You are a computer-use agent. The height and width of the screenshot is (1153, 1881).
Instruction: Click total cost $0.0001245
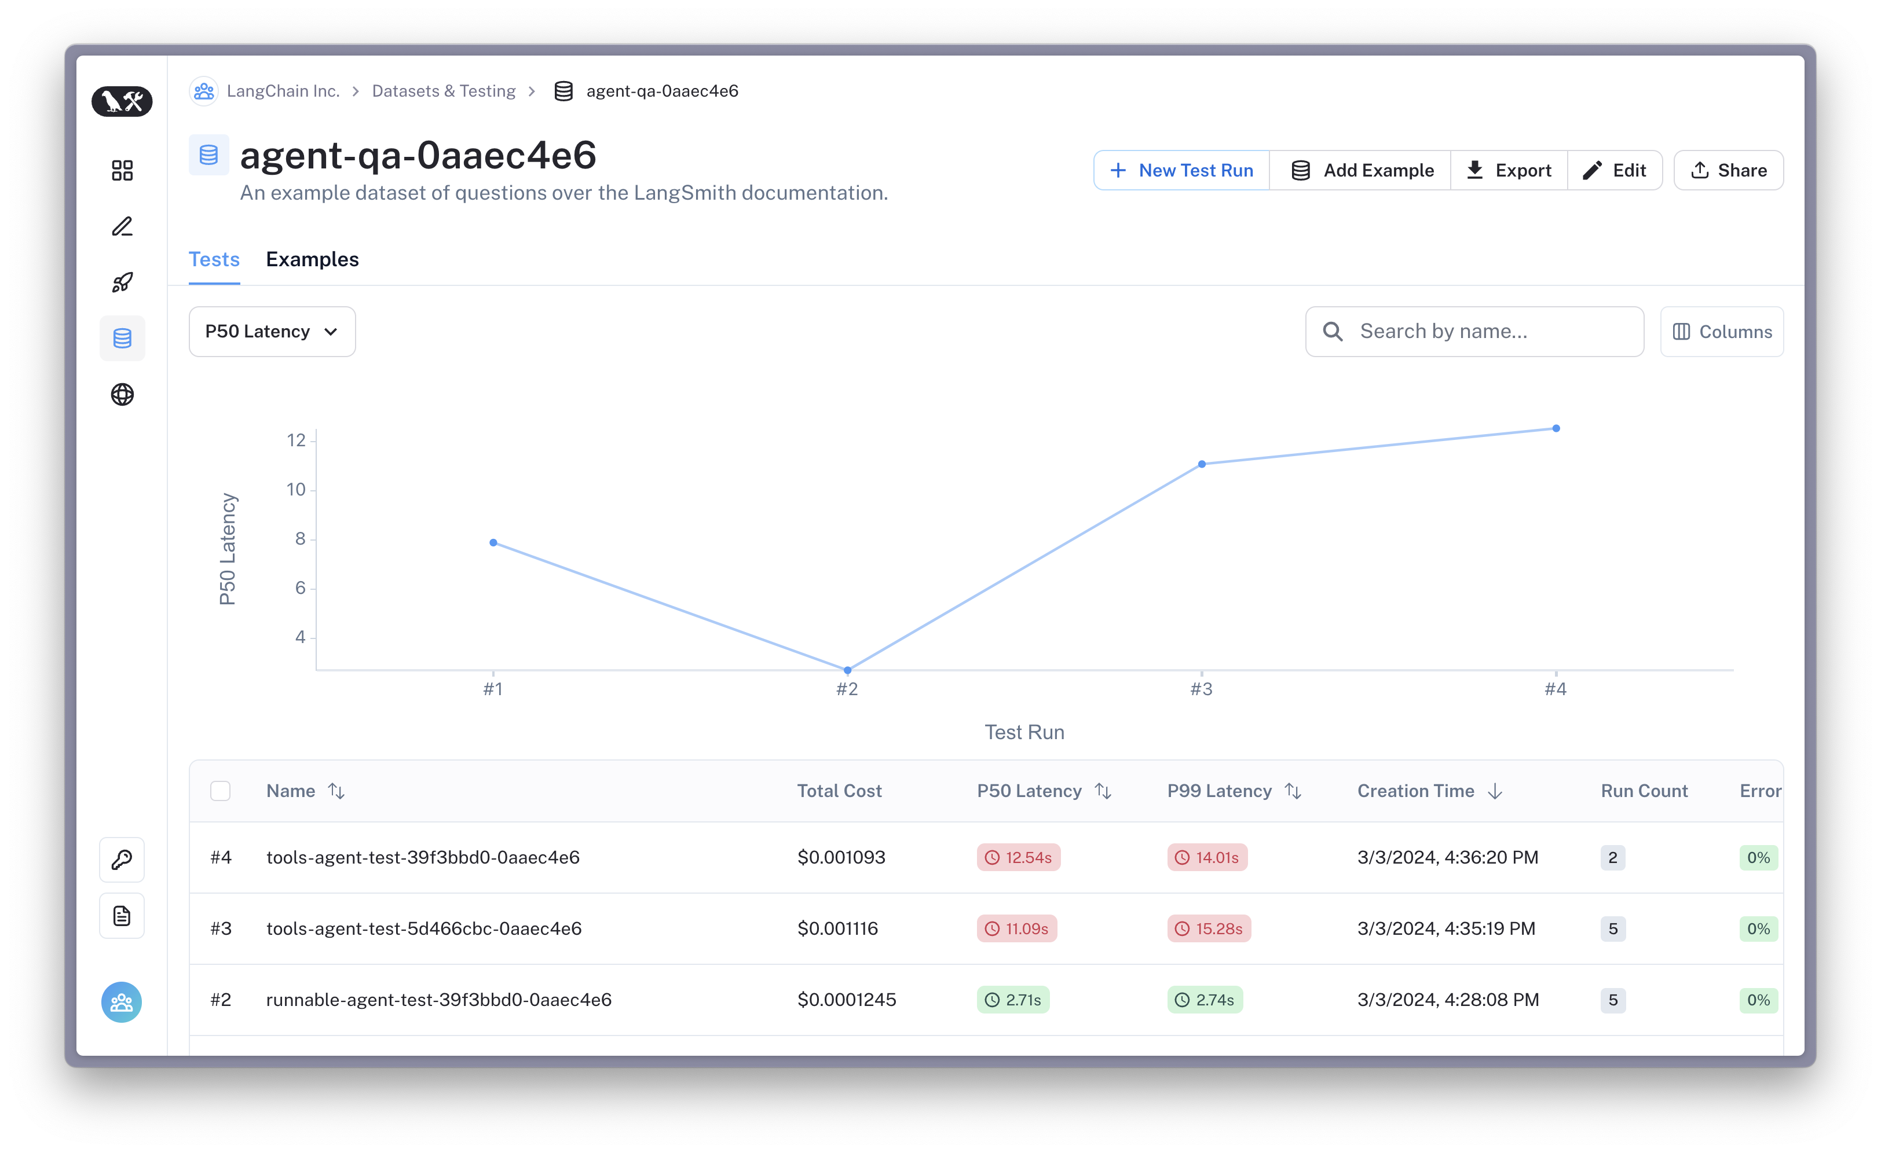click(x=847, y=1000)
